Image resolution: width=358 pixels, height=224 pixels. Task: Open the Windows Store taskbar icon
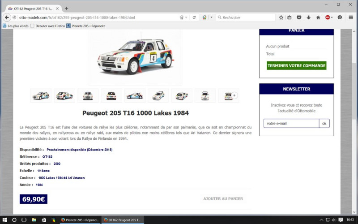point(44,220)
